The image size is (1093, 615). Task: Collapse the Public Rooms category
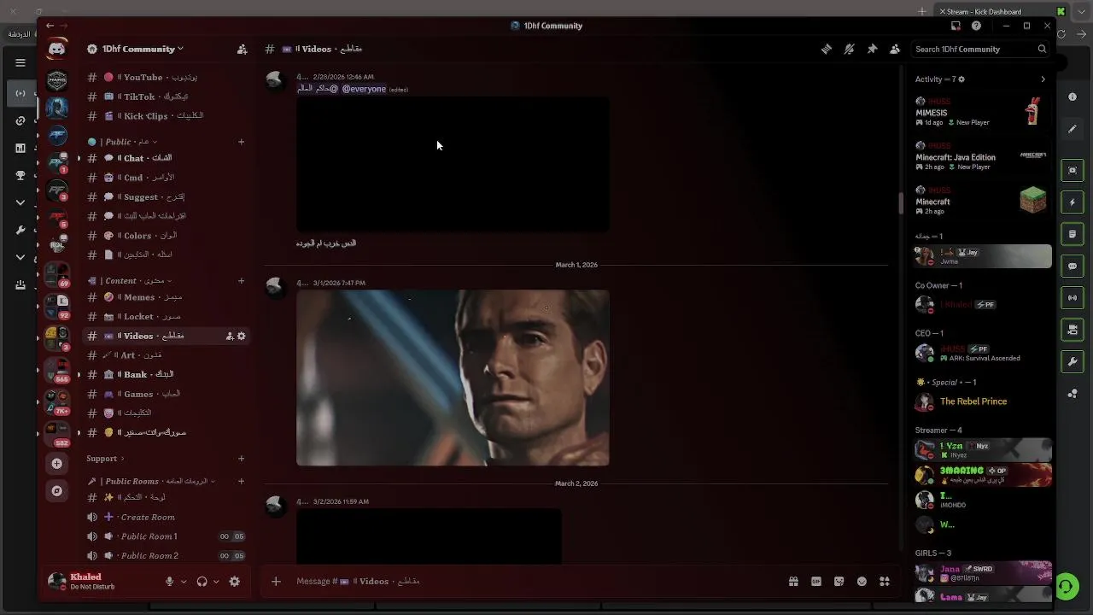click(152, 482)
